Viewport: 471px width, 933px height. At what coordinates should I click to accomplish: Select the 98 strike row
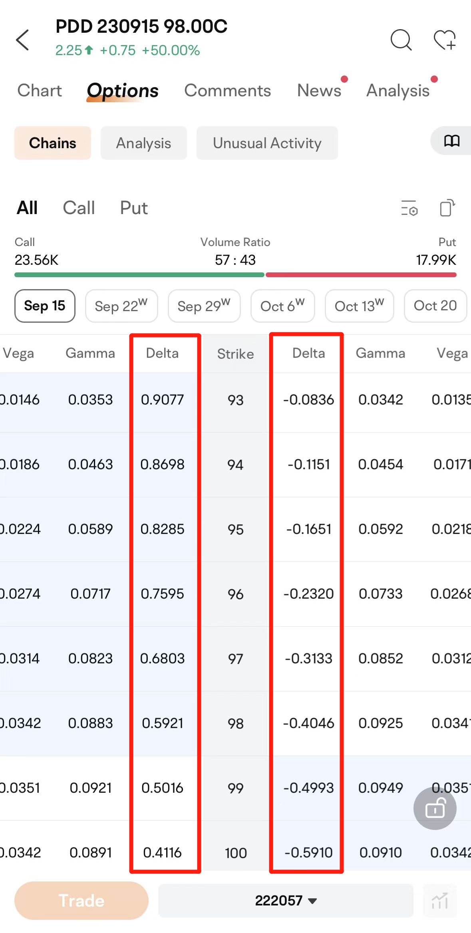pos(235,723)
